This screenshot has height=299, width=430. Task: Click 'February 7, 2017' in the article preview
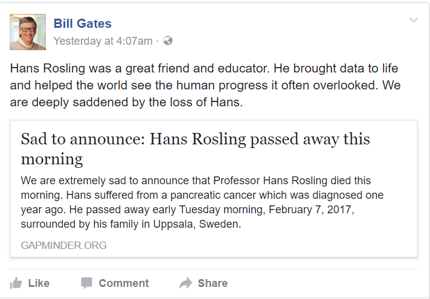click(309, 210)
